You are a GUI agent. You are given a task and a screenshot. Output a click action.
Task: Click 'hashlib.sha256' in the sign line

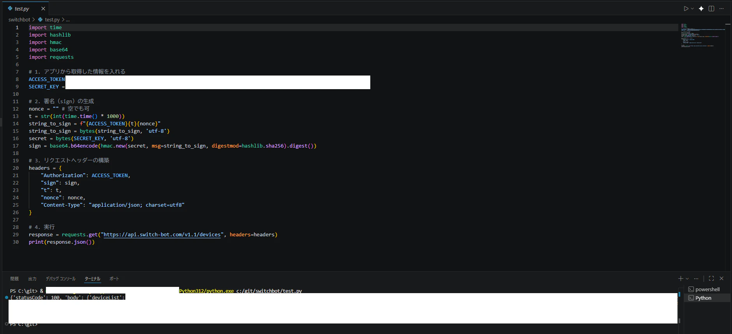coord(264,146)
